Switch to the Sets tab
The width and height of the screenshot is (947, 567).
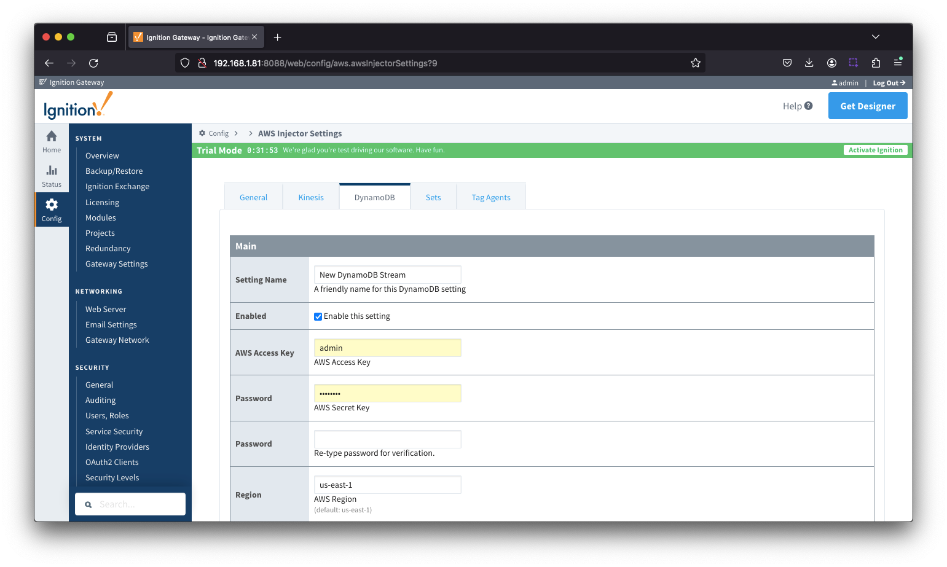433,197
